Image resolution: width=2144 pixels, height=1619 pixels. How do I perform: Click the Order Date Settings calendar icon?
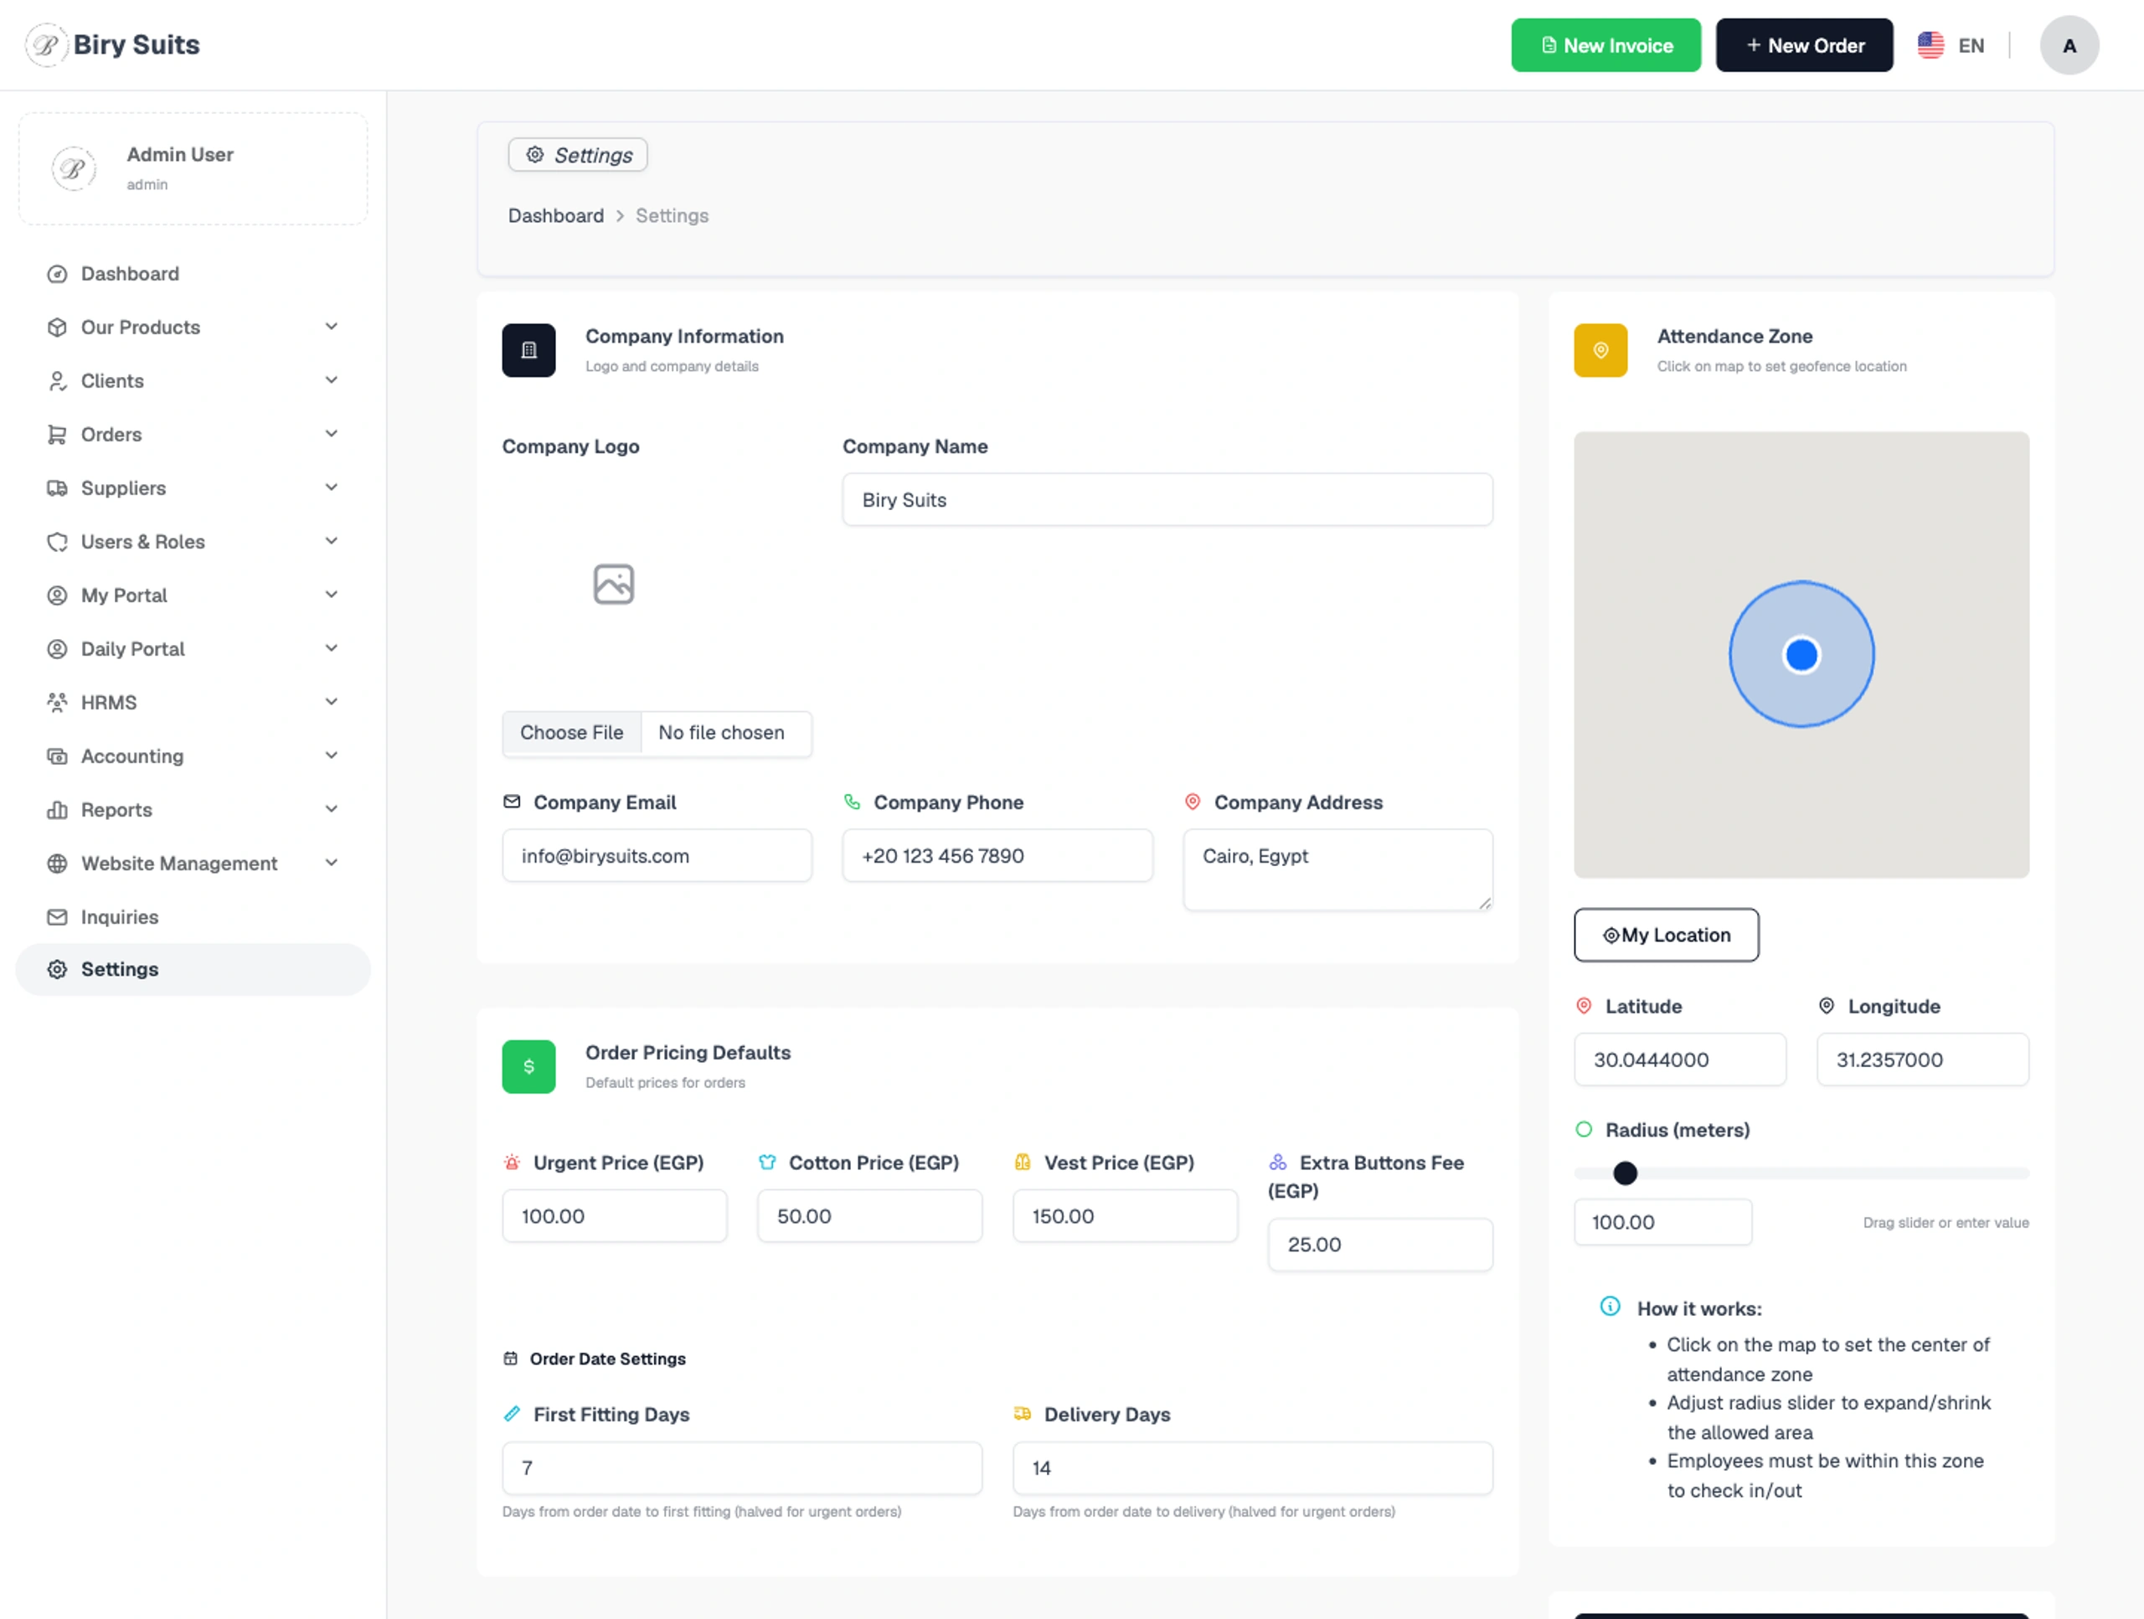point(511,1359)
